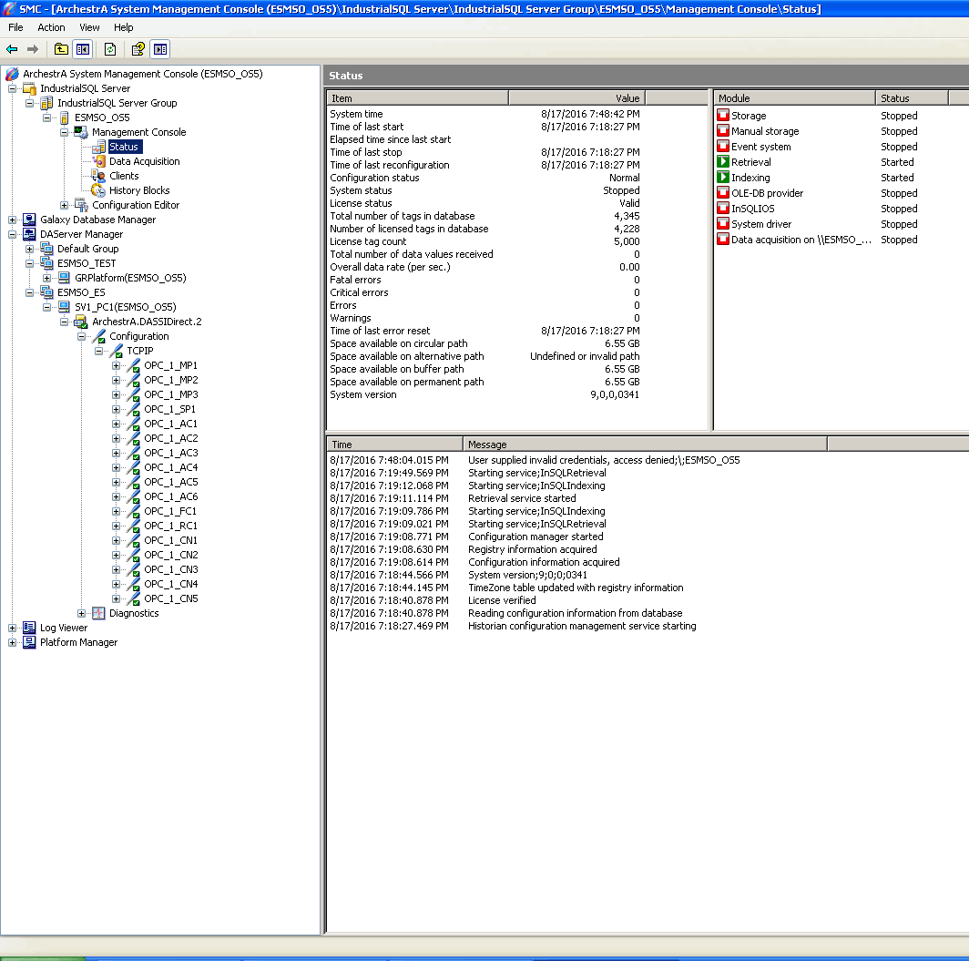Select the ESMSO_ES tree node
This screenshot has width=969, height=961.
click(x=81, y=292)
